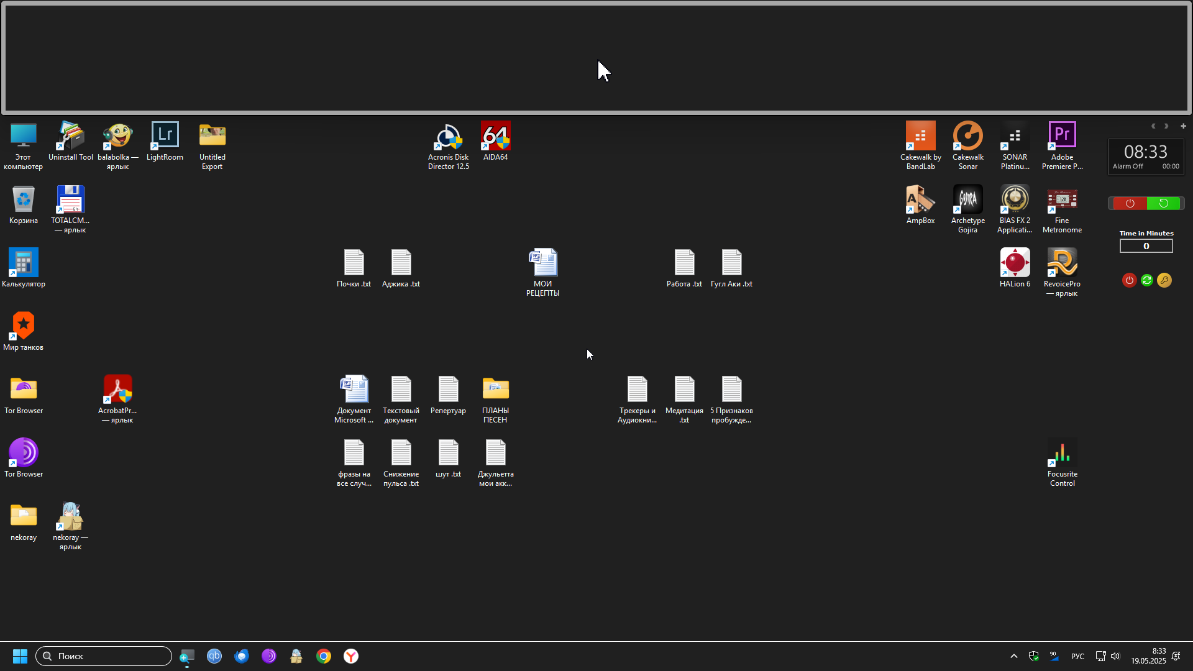Click the Alarm Off label
Image resolution: width=1193 pixels, height=671 pixels.
(x=1128, y=167)
